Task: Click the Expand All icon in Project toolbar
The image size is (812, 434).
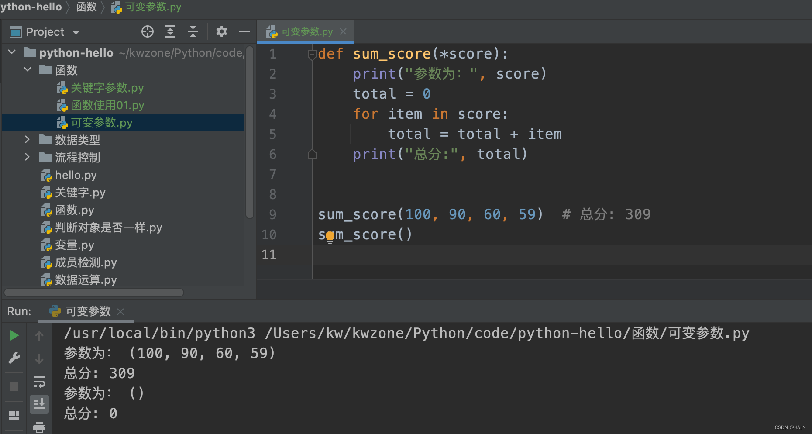Action: (x=170, y=31)
